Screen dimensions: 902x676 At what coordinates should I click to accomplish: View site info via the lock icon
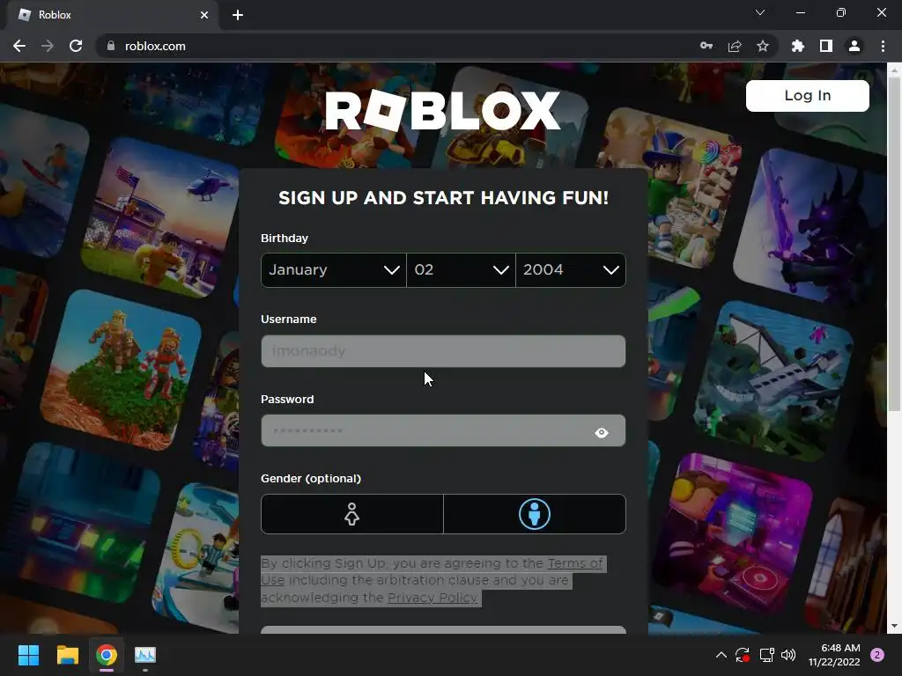point(111,46)
